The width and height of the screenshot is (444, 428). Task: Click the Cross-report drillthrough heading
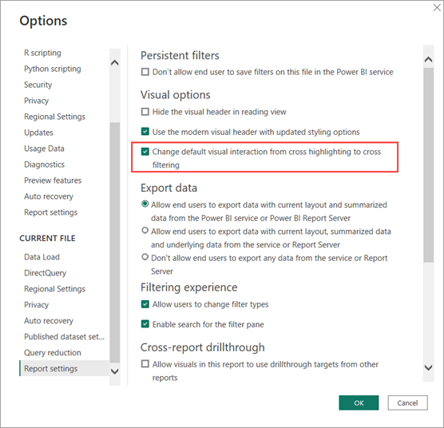[x=203, y=347]
